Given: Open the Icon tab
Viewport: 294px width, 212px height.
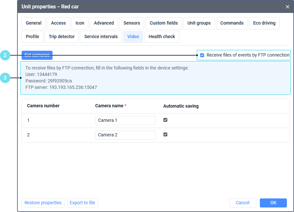Looking at the screenshot, I should click(x=80, y=23).
